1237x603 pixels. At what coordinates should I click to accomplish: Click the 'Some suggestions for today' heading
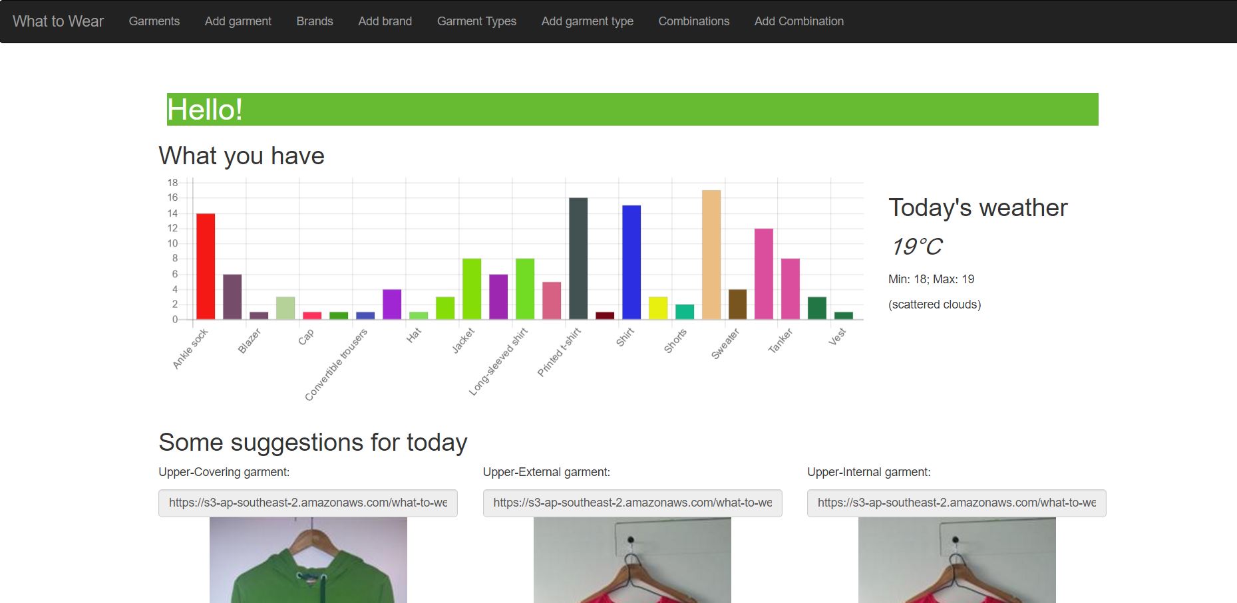point(313,443)
